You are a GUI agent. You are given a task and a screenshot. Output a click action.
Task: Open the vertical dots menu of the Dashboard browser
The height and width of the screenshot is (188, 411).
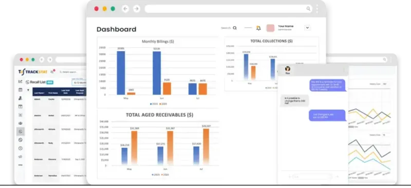click(x=317, y=9)
